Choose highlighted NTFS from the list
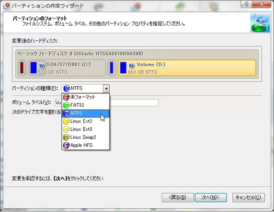Image resolution: width=274 pixels, height=212 pixels. [85, 113]
